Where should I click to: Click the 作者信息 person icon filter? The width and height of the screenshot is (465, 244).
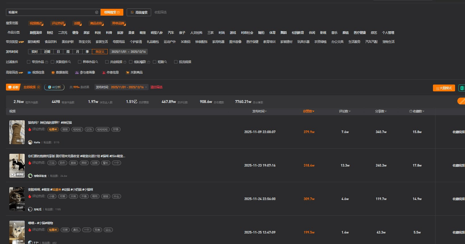(104, 73)
